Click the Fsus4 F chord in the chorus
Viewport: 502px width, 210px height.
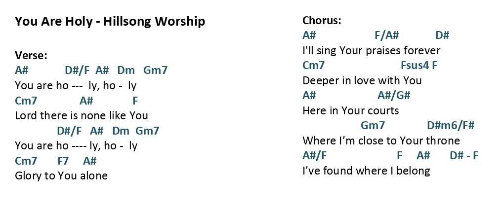pyautogui.click(x=419, y=65)
